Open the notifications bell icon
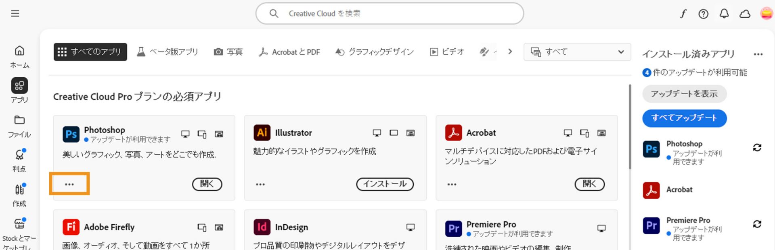Image resolution: width=775 pixels, height=250 pixels. 724,14
